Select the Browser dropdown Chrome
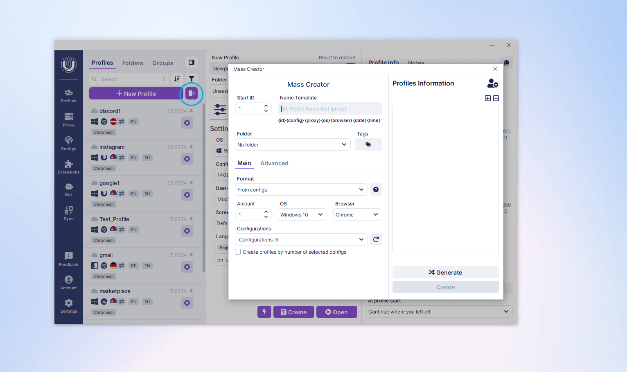 [x=357, y=214]
